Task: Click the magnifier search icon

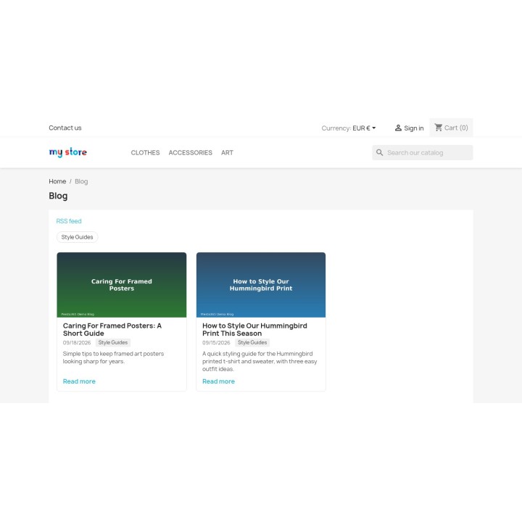Action: (379, 152)
